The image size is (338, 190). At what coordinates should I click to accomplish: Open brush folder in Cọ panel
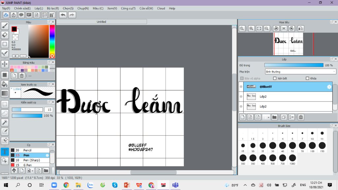pyautogui.click(x=46, y=171)
